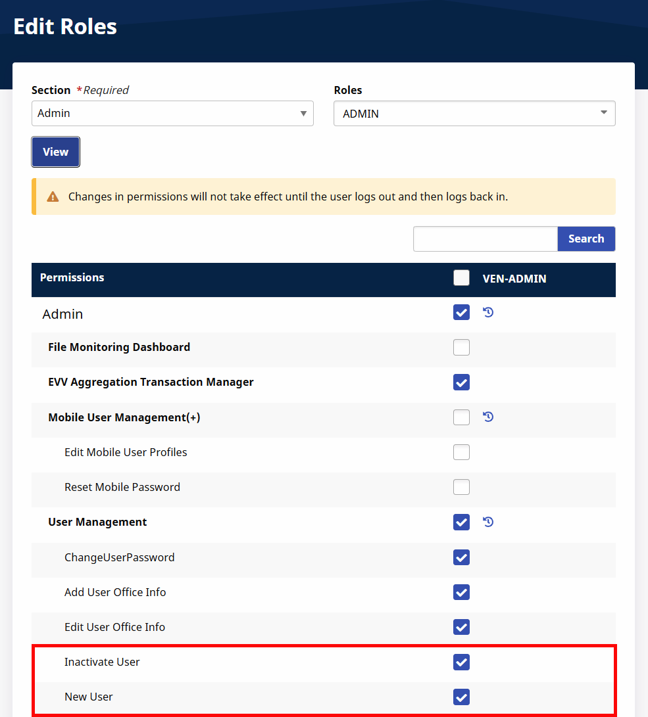Expand the Roles dropdown showing ADMIN
The image size is (648, 717).
pos(474,114)
